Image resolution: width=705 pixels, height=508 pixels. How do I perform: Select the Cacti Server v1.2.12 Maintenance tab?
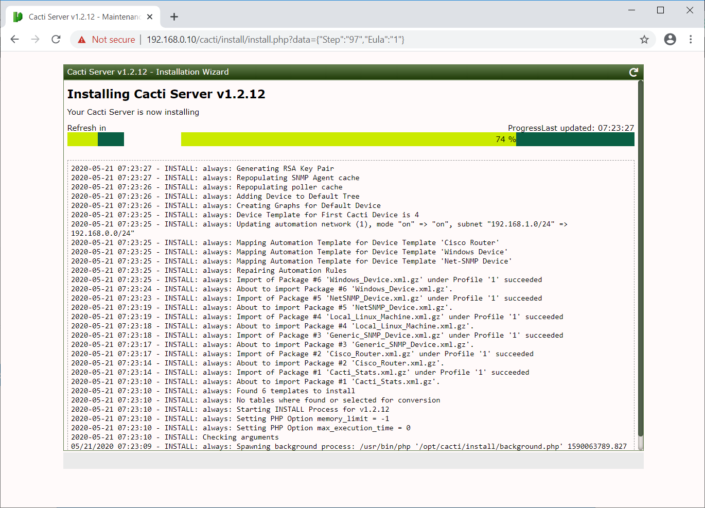(83, 17)
